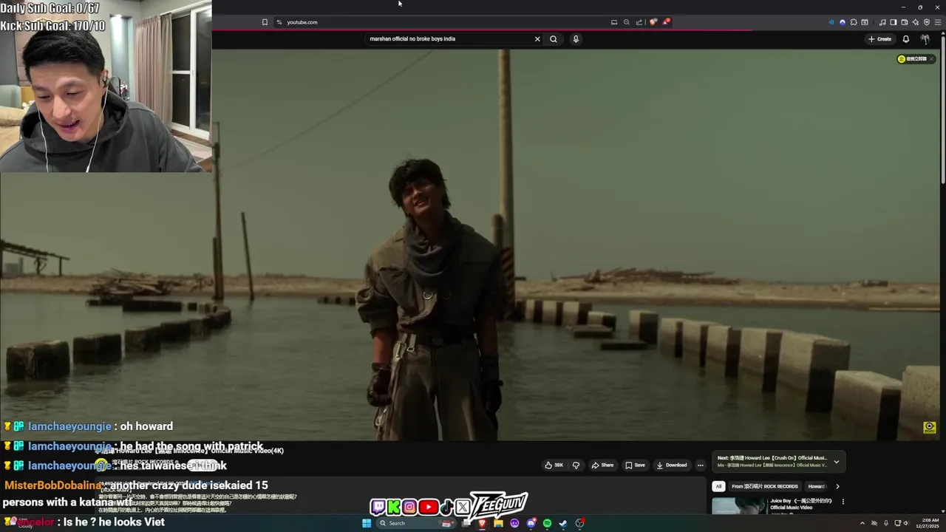This screenshot has height=532, width=946.
Task: Toggle the browser sidebar panel icon
Action: click(894, 22)
